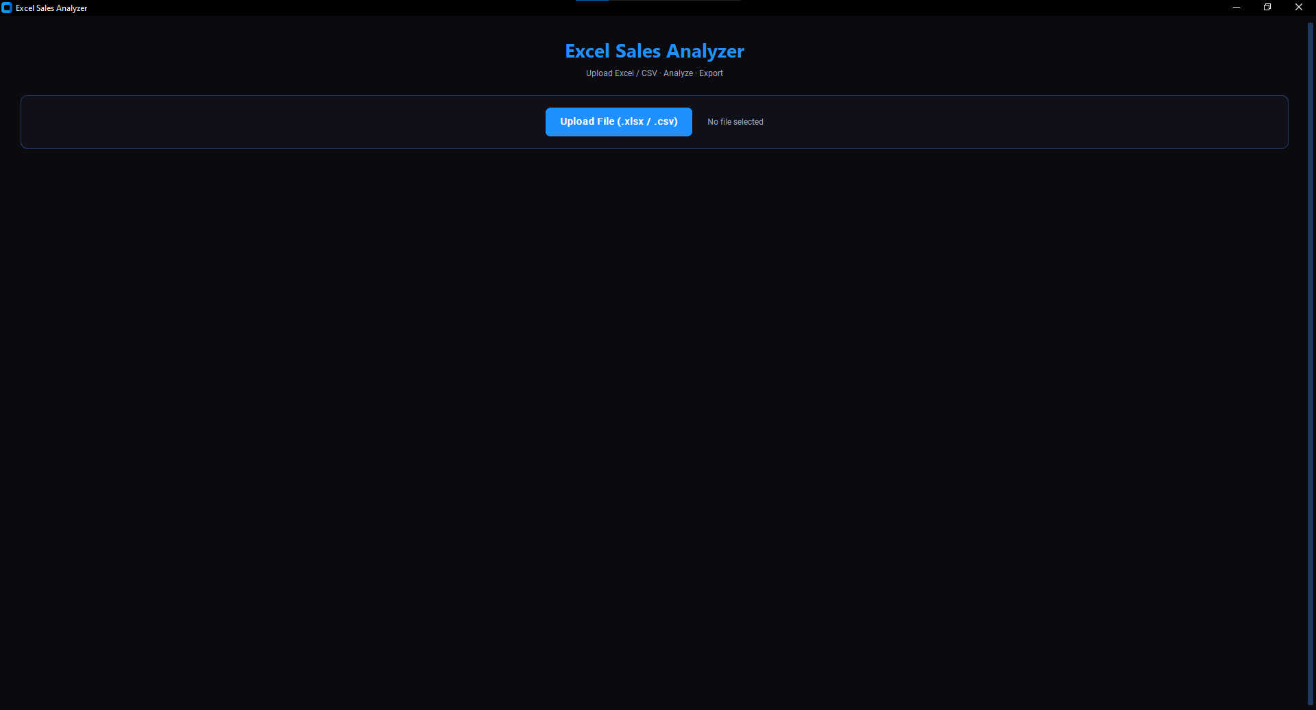Image resolution: width=1316 pixels, height=710 pixels.
Task: Close the Excel Sales Analyzer window
Action: [1299, 8]
